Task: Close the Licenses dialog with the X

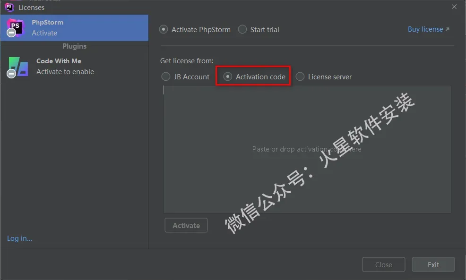Action: 454,7
